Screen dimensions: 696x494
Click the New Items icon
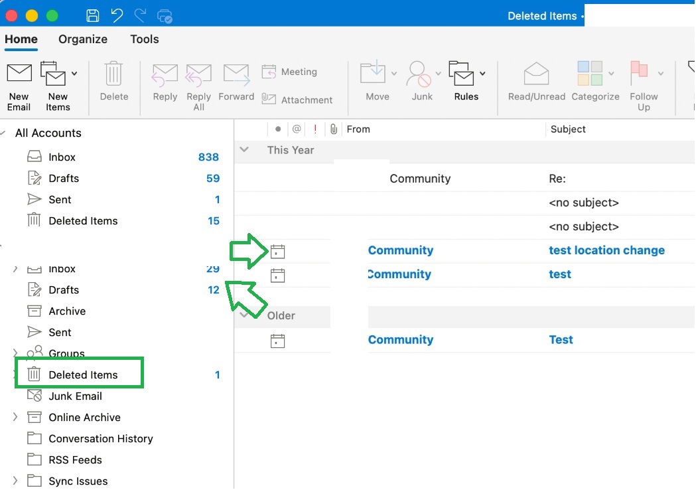[x=53, y=74]
